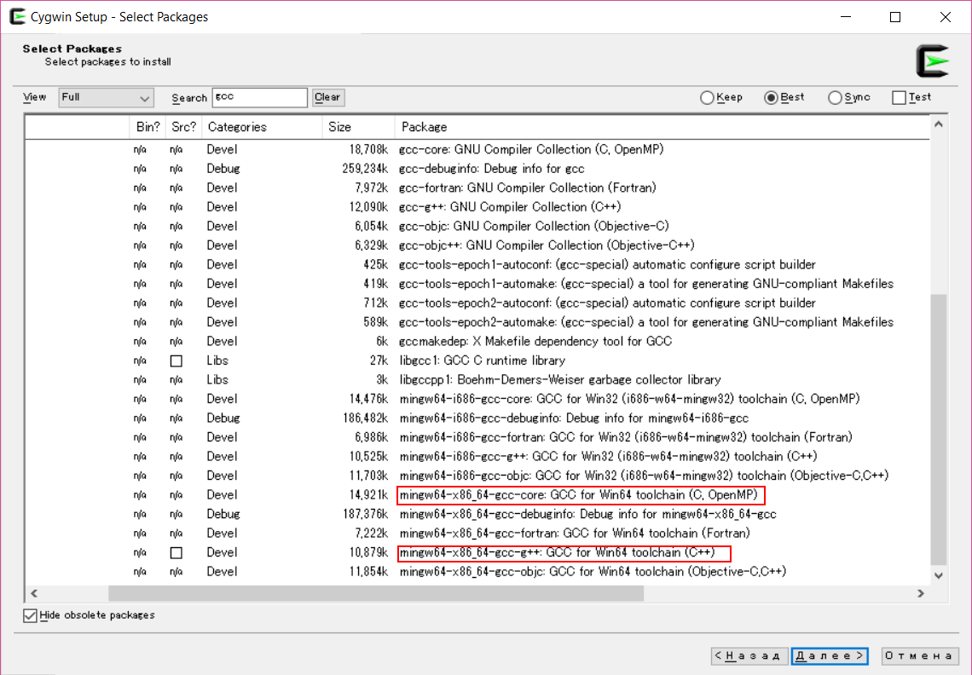This screenshot has width=972, height=675.
Task: Click the large Cygwin logo in header
Action: 932,62
